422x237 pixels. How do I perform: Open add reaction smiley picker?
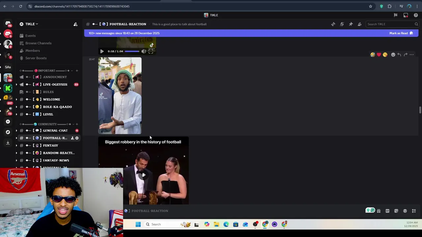393,55
